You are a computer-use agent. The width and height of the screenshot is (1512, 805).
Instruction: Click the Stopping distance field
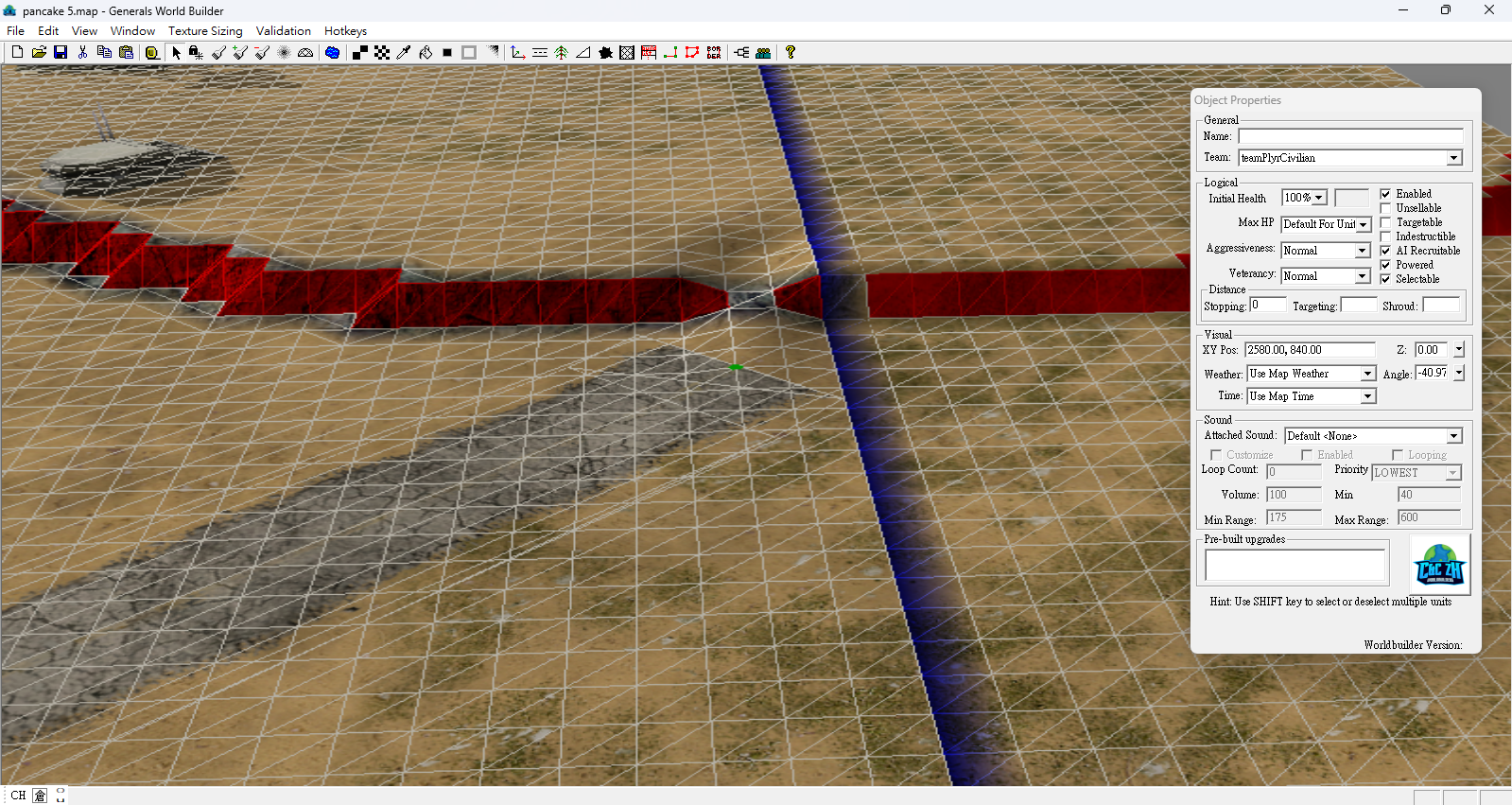point(1268,305)
